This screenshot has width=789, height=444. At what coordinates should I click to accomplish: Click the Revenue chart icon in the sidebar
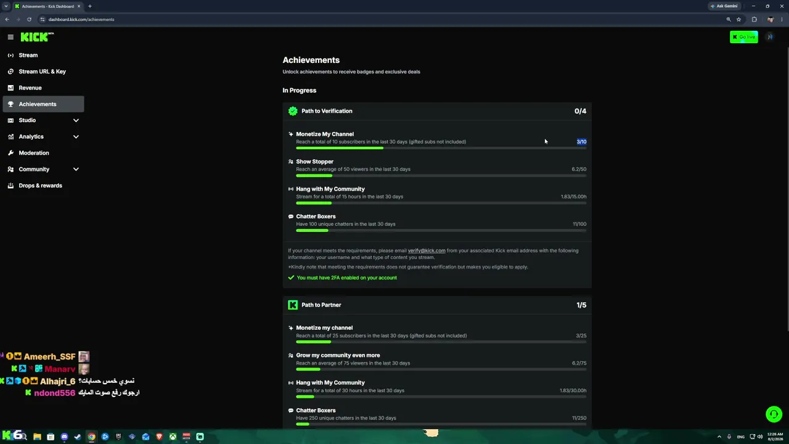[10, 88]
